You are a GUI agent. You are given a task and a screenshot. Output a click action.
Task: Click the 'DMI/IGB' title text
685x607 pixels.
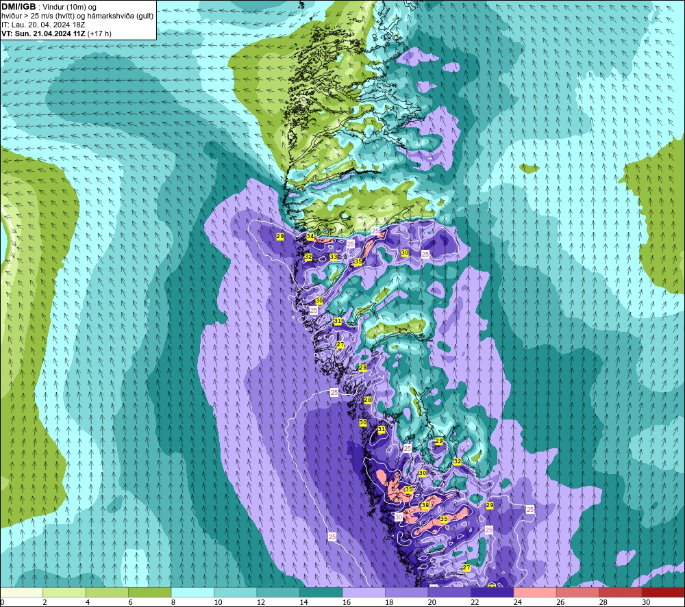pyautogui.click(x=18, y=7)
